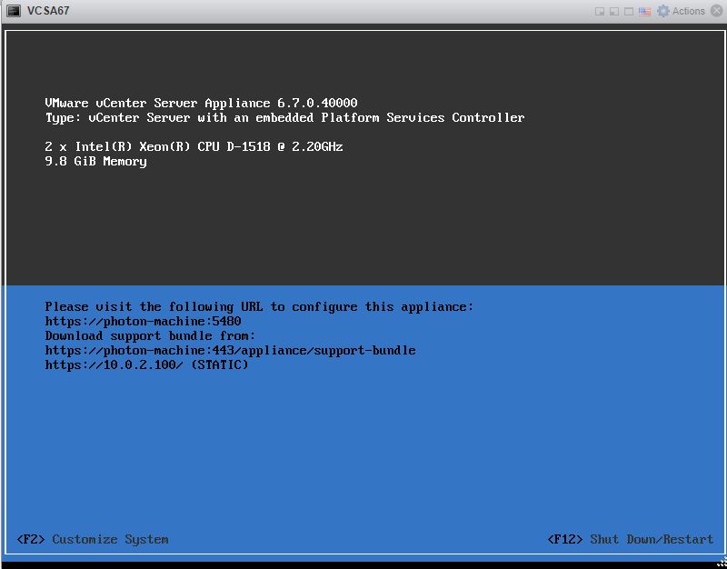The image size is (727, 569).
Task: Click the 'Please visit the following URL' text
Action: (259, 306)
